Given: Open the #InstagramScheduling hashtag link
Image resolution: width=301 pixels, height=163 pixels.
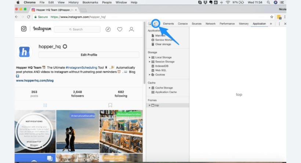Looking at the screenshot, I should (x=81, y=68).
